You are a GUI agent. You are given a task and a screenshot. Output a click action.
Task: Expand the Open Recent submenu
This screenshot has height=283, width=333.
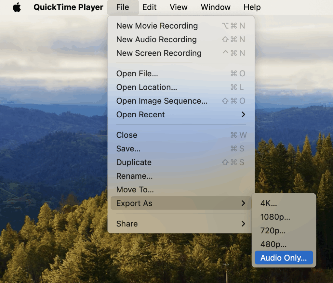[x=181, y=115]
